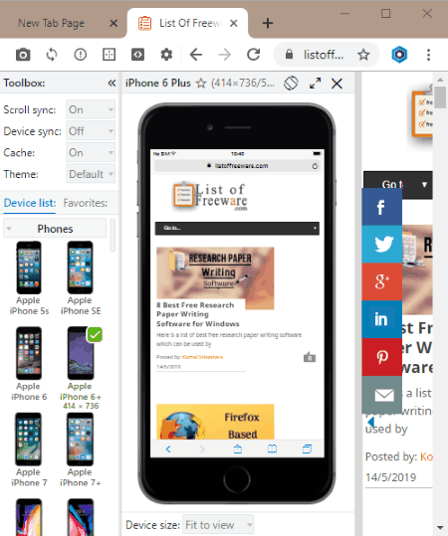Reload the page
448x536 pixels.
pos(254,55)
